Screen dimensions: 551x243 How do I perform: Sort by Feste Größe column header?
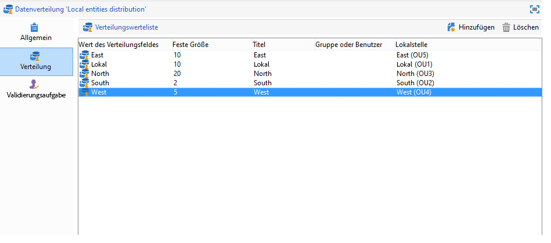(x=190, y=45)
